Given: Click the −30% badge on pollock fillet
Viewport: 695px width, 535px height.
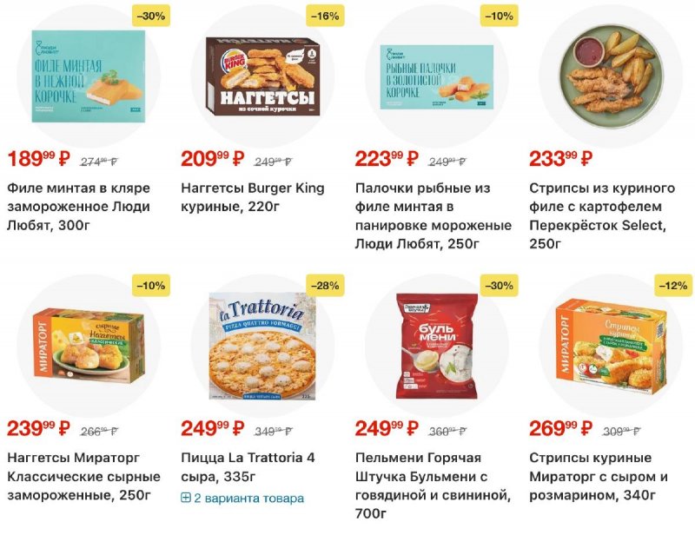Looking at the screenshot, I should pos(150,16).
